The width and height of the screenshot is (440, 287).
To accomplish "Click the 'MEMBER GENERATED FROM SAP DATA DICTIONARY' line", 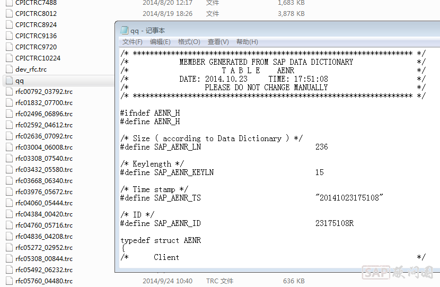I will 266,62.
